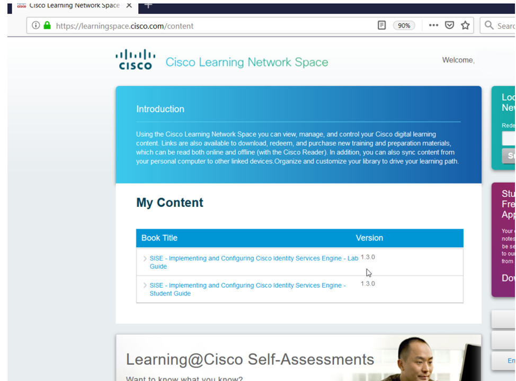Click the Book Title column header

pos(159,238)
